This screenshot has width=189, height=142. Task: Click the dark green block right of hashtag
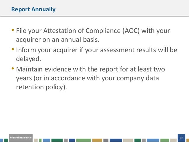(x=57, y=140)
